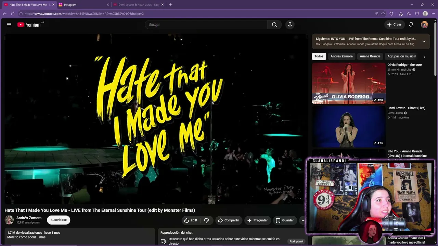Open the YouTube account avatar menu

pyautogui.click(x=424, y=25)
